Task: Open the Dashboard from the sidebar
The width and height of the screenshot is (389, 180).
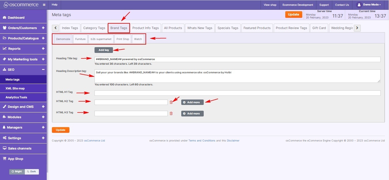Action: pos(16,18)
